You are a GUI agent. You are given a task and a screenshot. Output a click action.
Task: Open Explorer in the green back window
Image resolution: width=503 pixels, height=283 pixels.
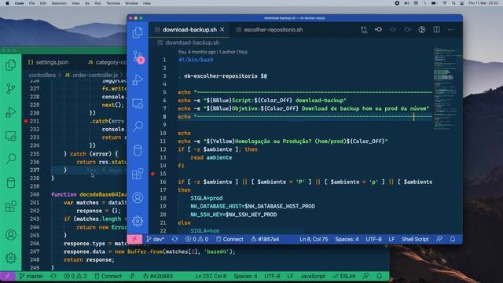click(x=10, y=65)
